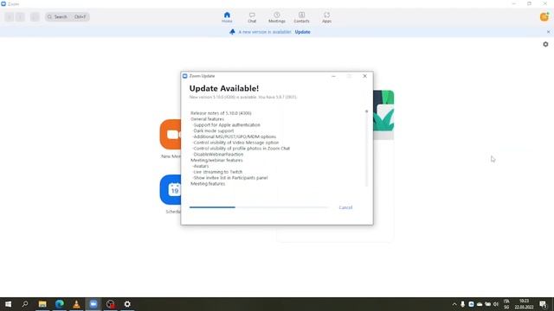
Task: Click the scroll up arrow in release notes
Action: (x=366, y=111)
